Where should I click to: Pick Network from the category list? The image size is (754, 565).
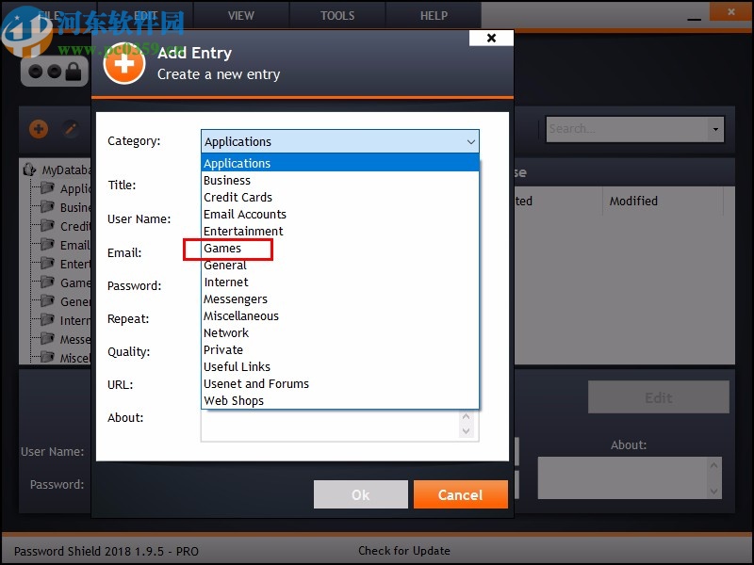coord(340,333)
